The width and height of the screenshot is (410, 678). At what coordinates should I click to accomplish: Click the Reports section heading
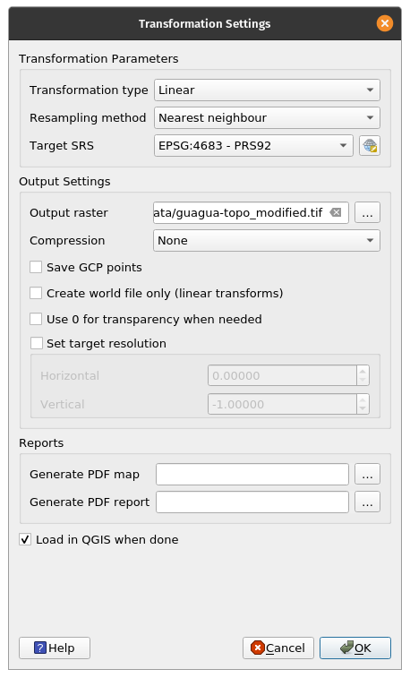click(41, 442)
